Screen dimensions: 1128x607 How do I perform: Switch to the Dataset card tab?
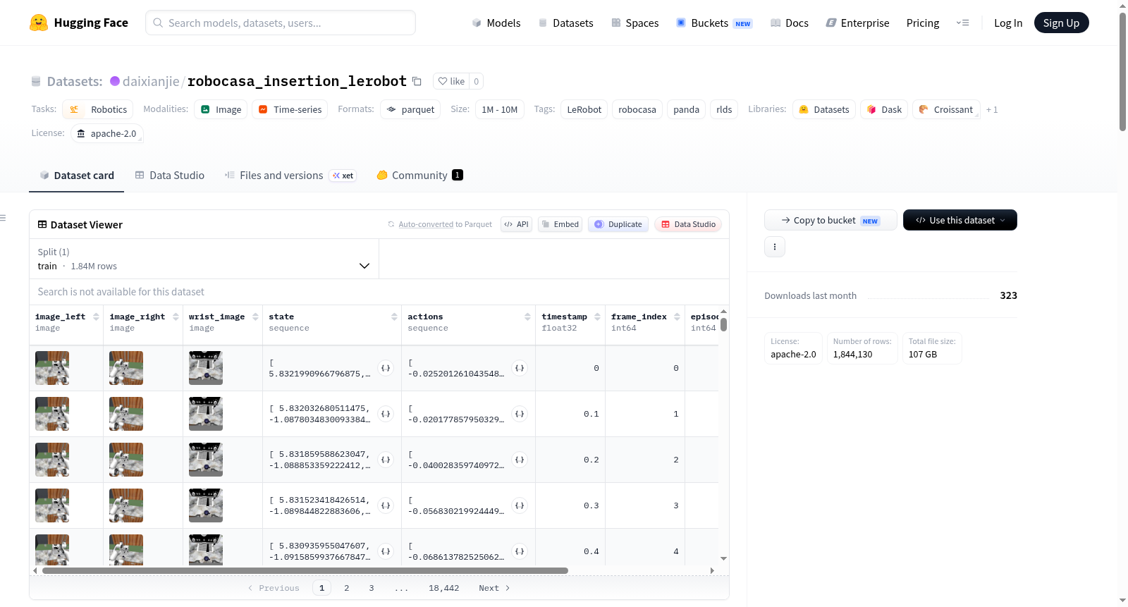point(77,176)
